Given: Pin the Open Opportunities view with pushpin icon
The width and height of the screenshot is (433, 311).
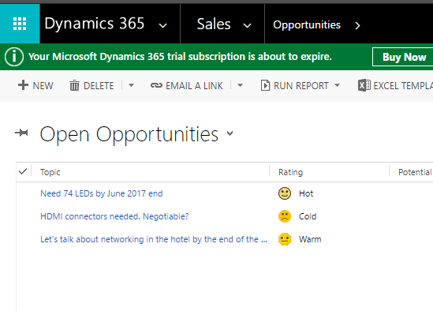Looking at the screenshot, I should point(21,133).
